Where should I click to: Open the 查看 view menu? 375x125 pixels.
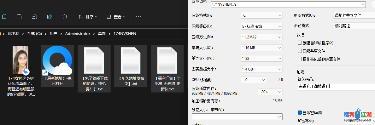point(116,17)
